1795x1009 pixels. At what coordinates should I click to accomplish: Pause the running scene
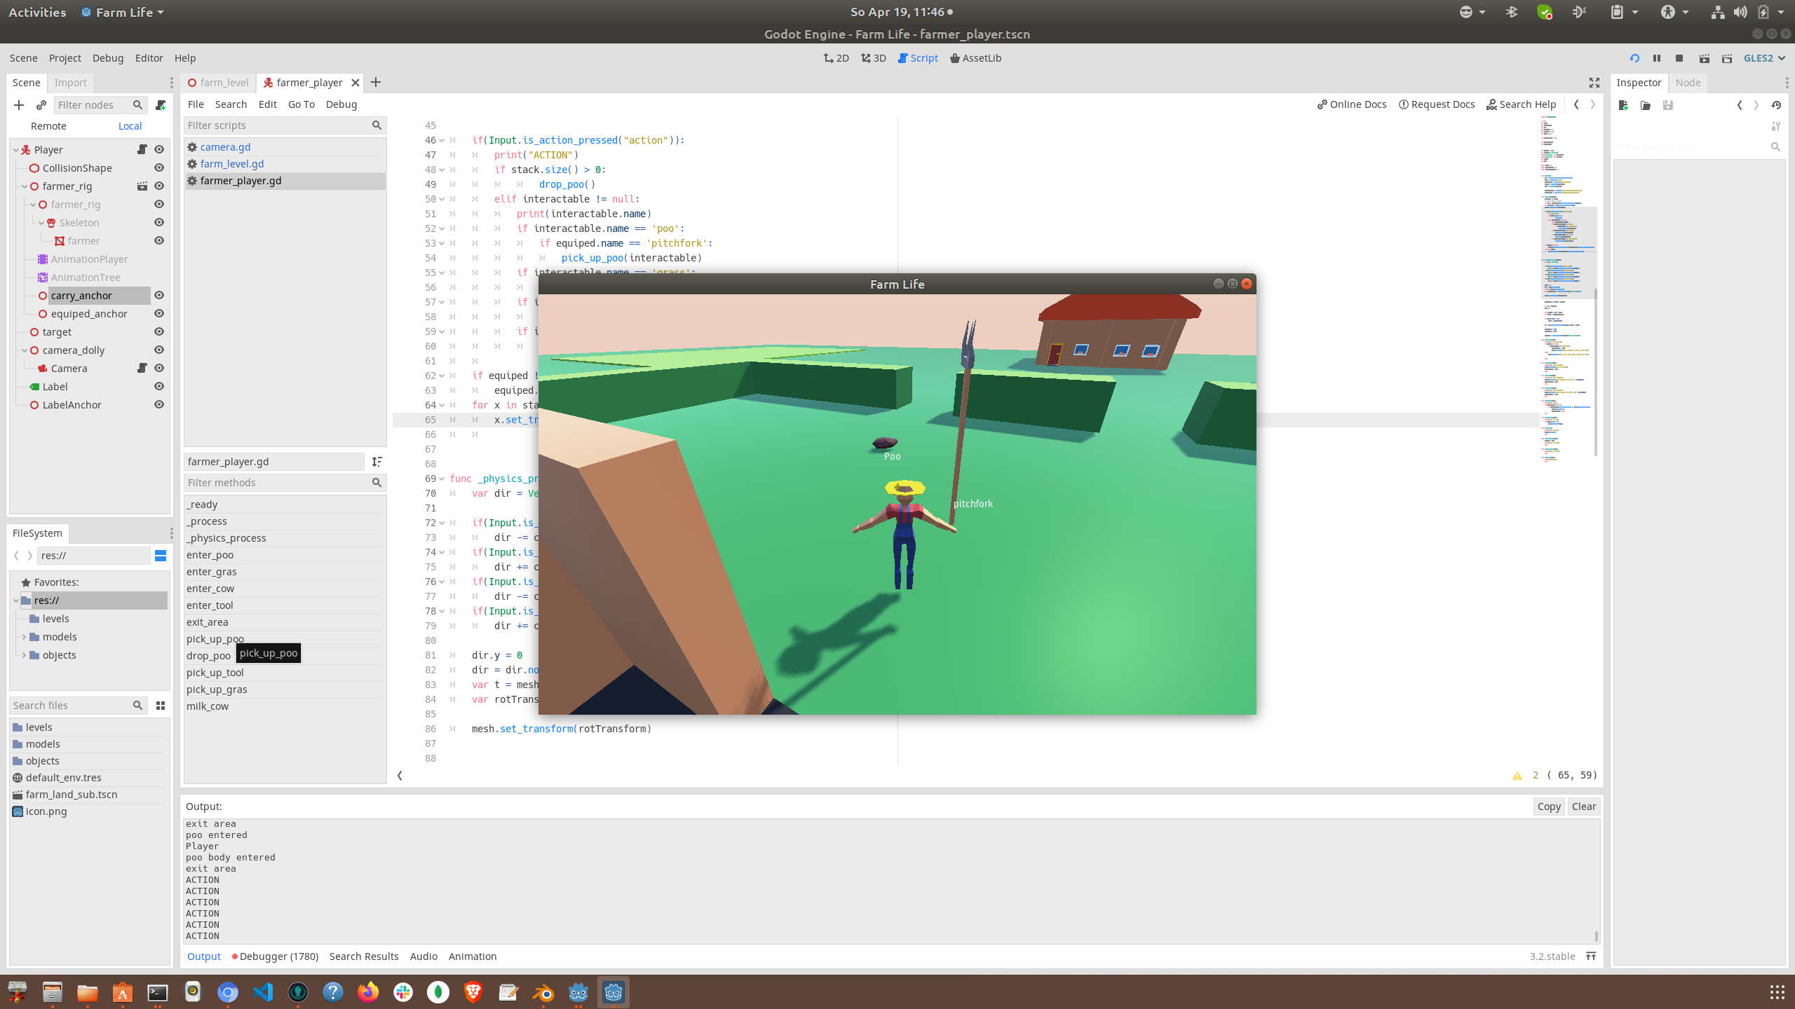pos(1657,58)
